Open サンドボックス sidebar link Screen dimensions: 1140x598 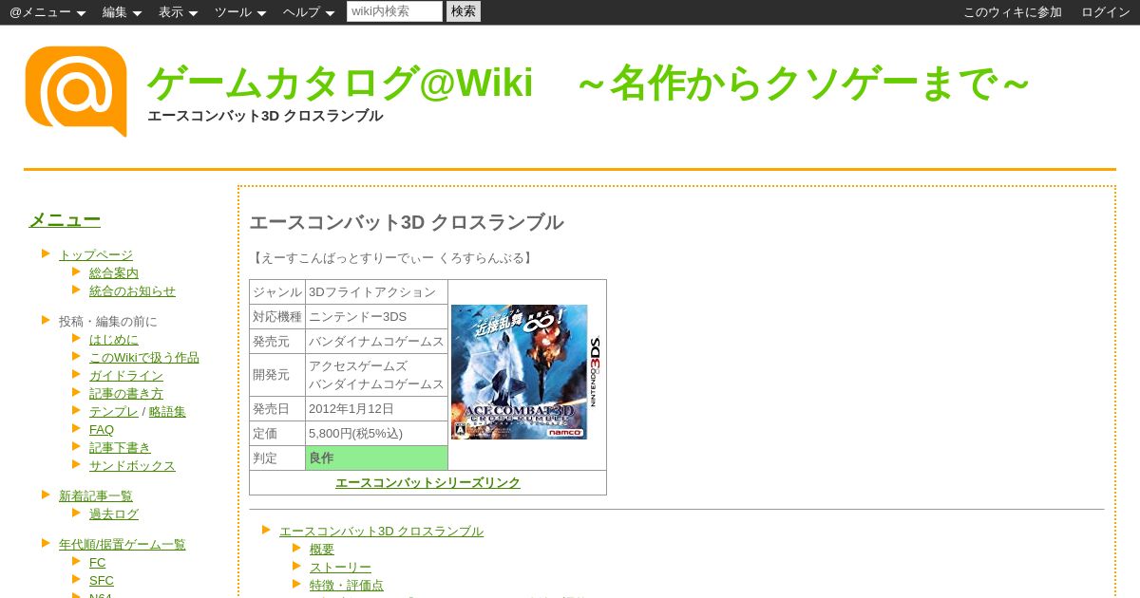pos(132,465)
